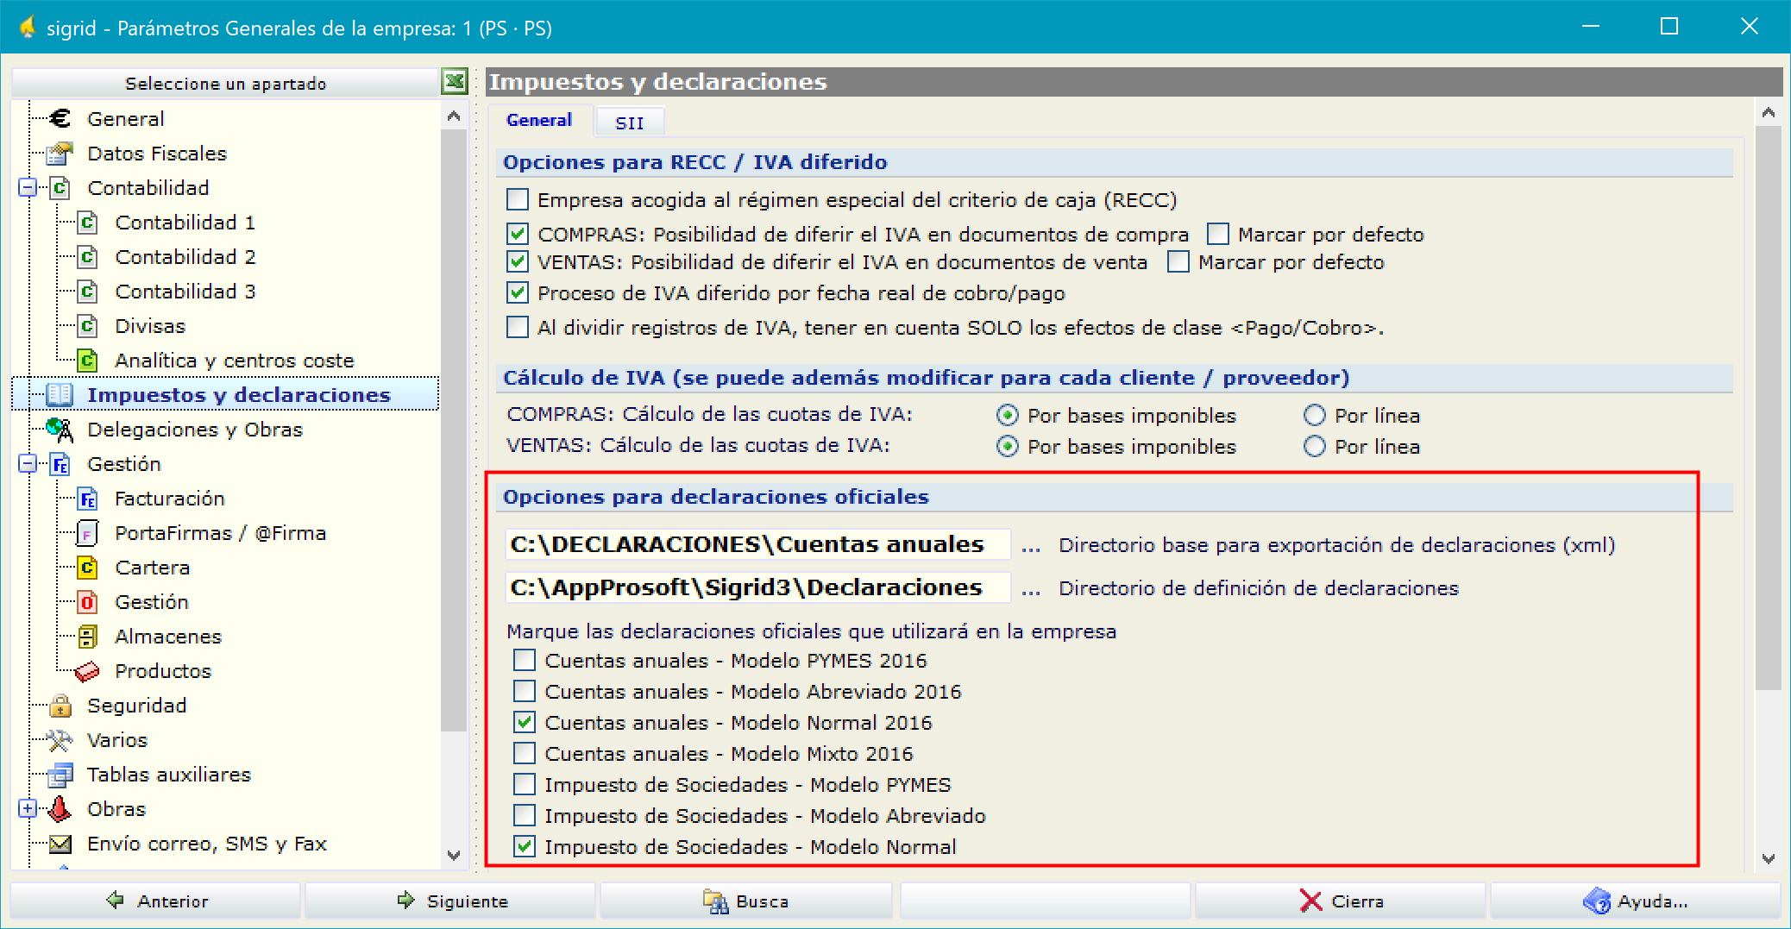Viewport: 1791px width, 929px height.
Task: Click the Datos Fiscales icon in the sidebar
Action: pyautogui.click(x=59, y=153)
